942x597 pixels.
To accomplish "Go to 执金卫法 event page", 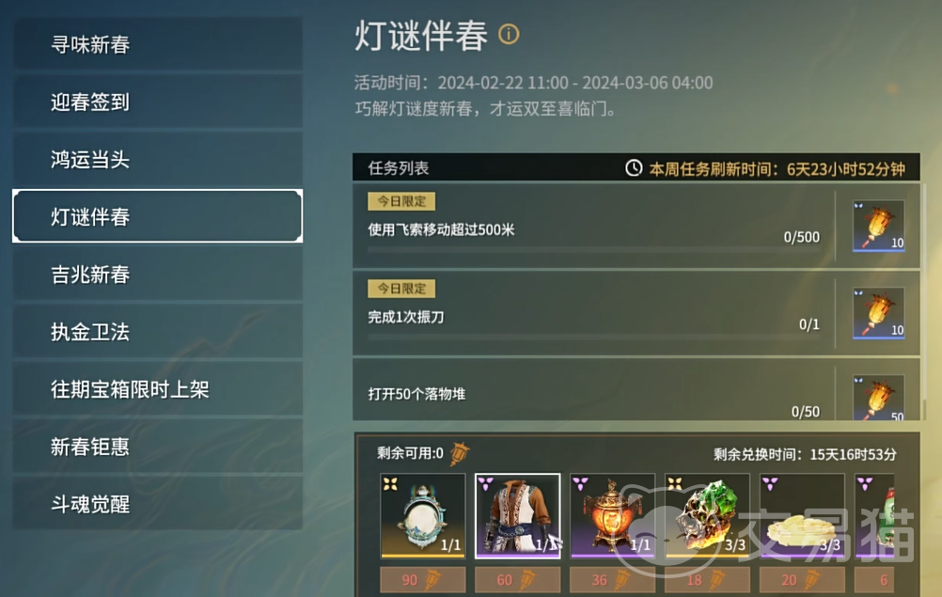I will [157, 332].
